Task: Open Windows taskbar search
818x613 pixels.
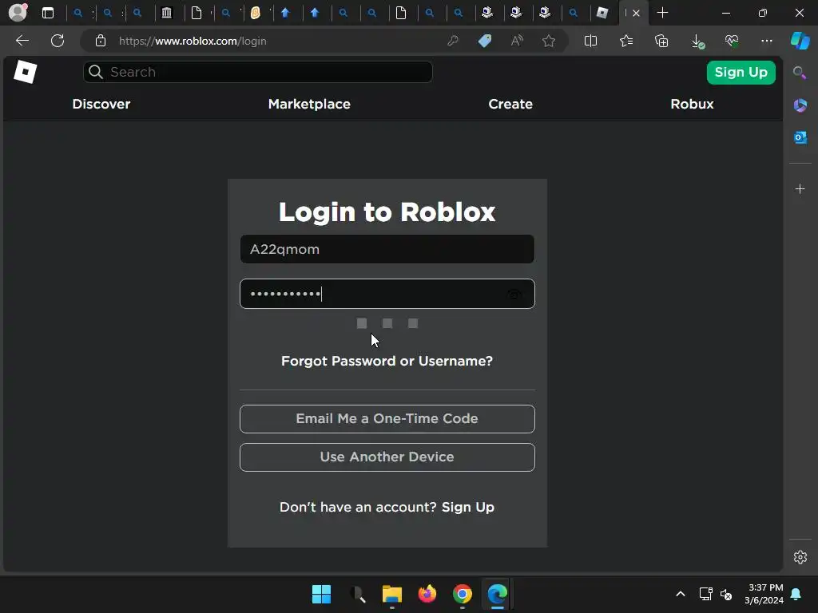Action: coord(357,594)
